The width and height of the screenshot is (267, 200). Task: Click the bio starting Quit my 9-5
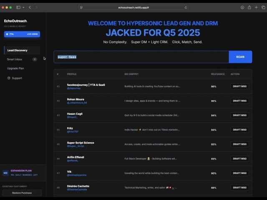[152, 115]
